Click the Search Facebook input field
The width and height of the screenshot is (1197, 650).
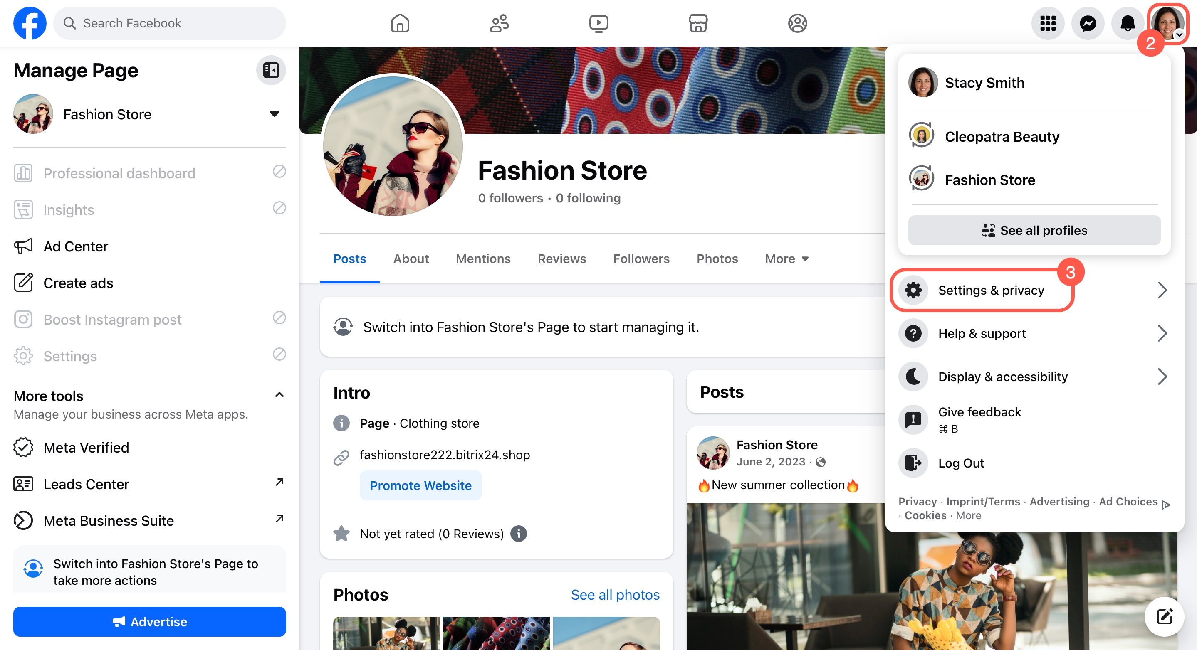tap(170, 23)
